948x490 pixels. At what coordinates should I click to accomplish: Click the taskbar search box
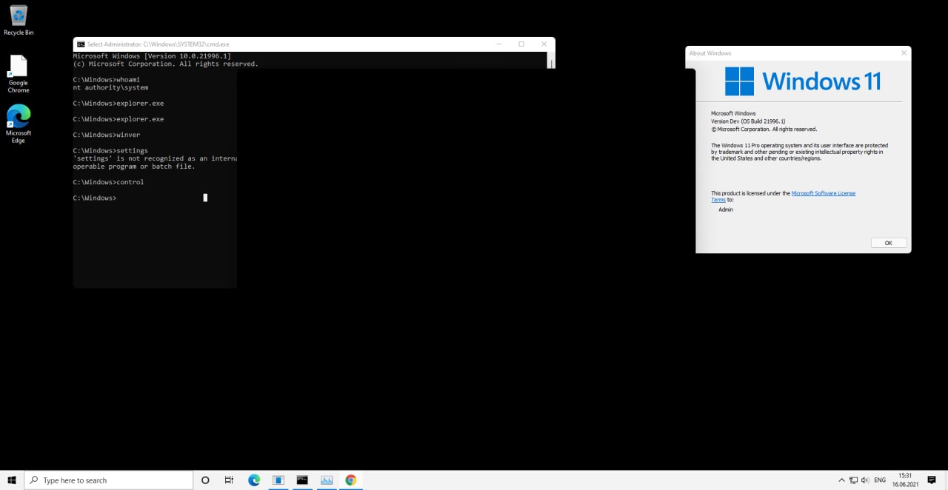(109, 480)
